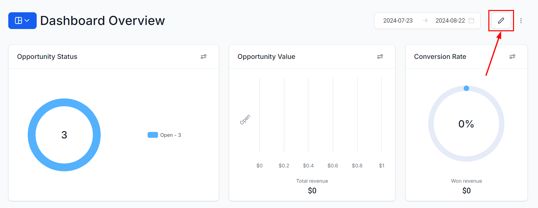Open Conversion Rate widget filter settings

[x=512, y=57]
